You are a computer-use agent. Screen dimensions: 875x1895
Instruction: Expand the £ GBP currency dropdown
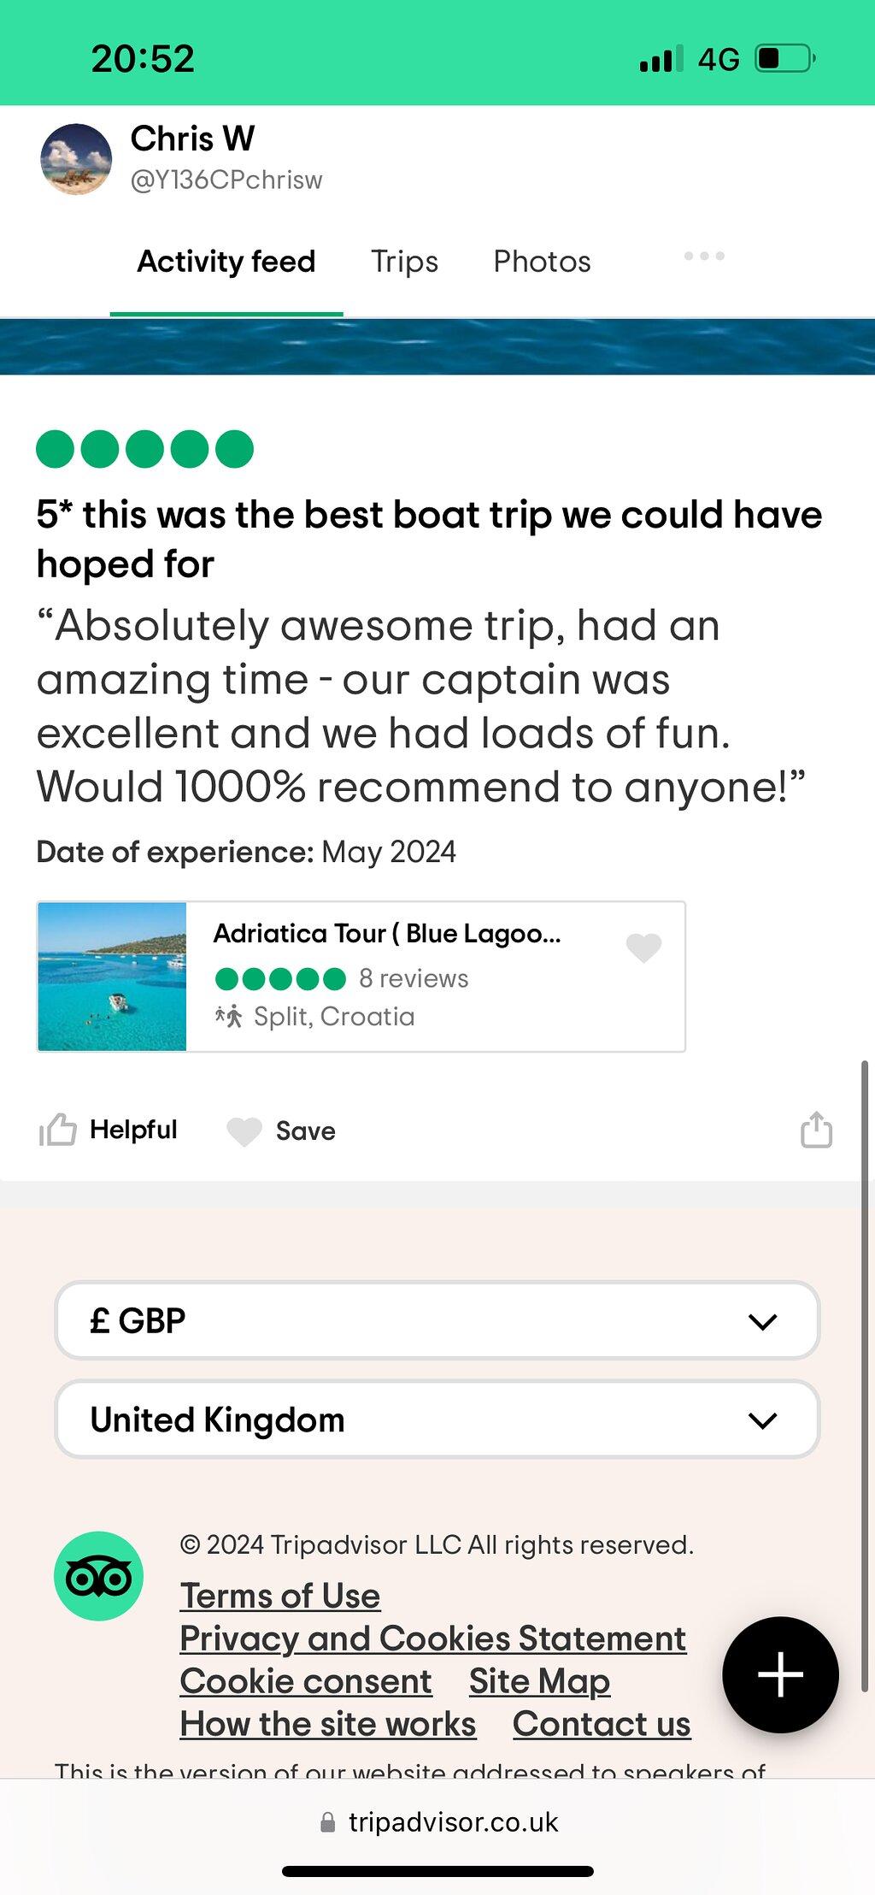[437, 1320]
